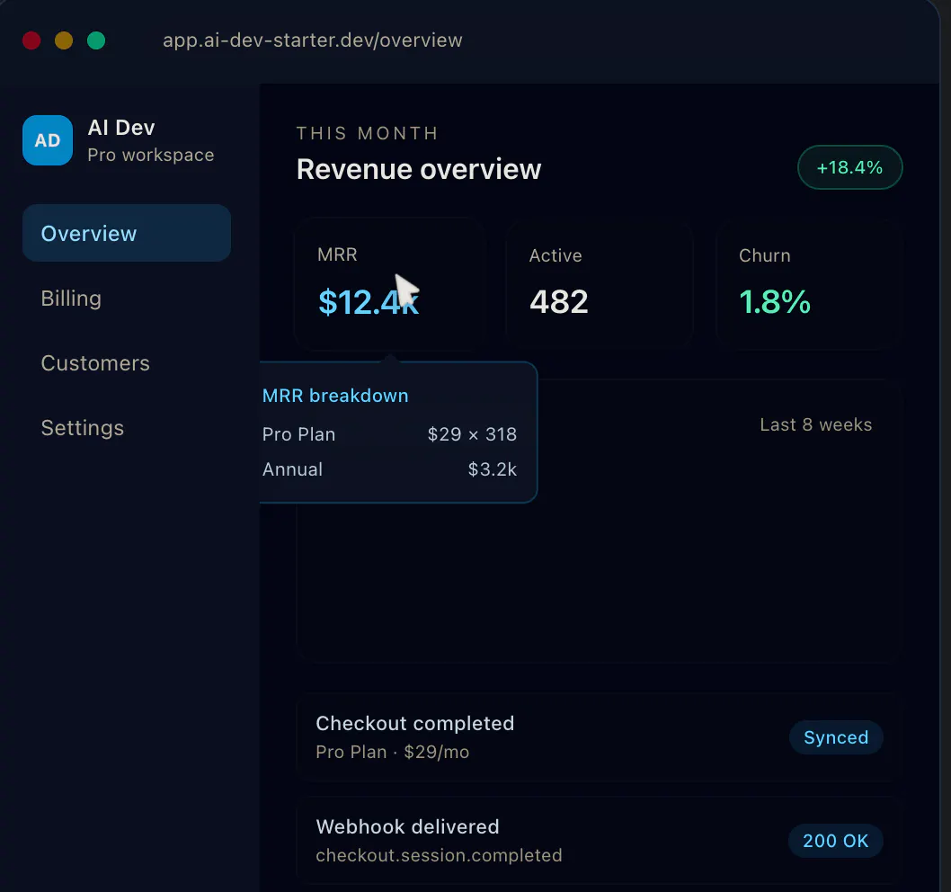This screenshot has width=951, height=892.
Task: Click the Revenue overview heading
Action: pyautogui.click(x=419, y=169)
